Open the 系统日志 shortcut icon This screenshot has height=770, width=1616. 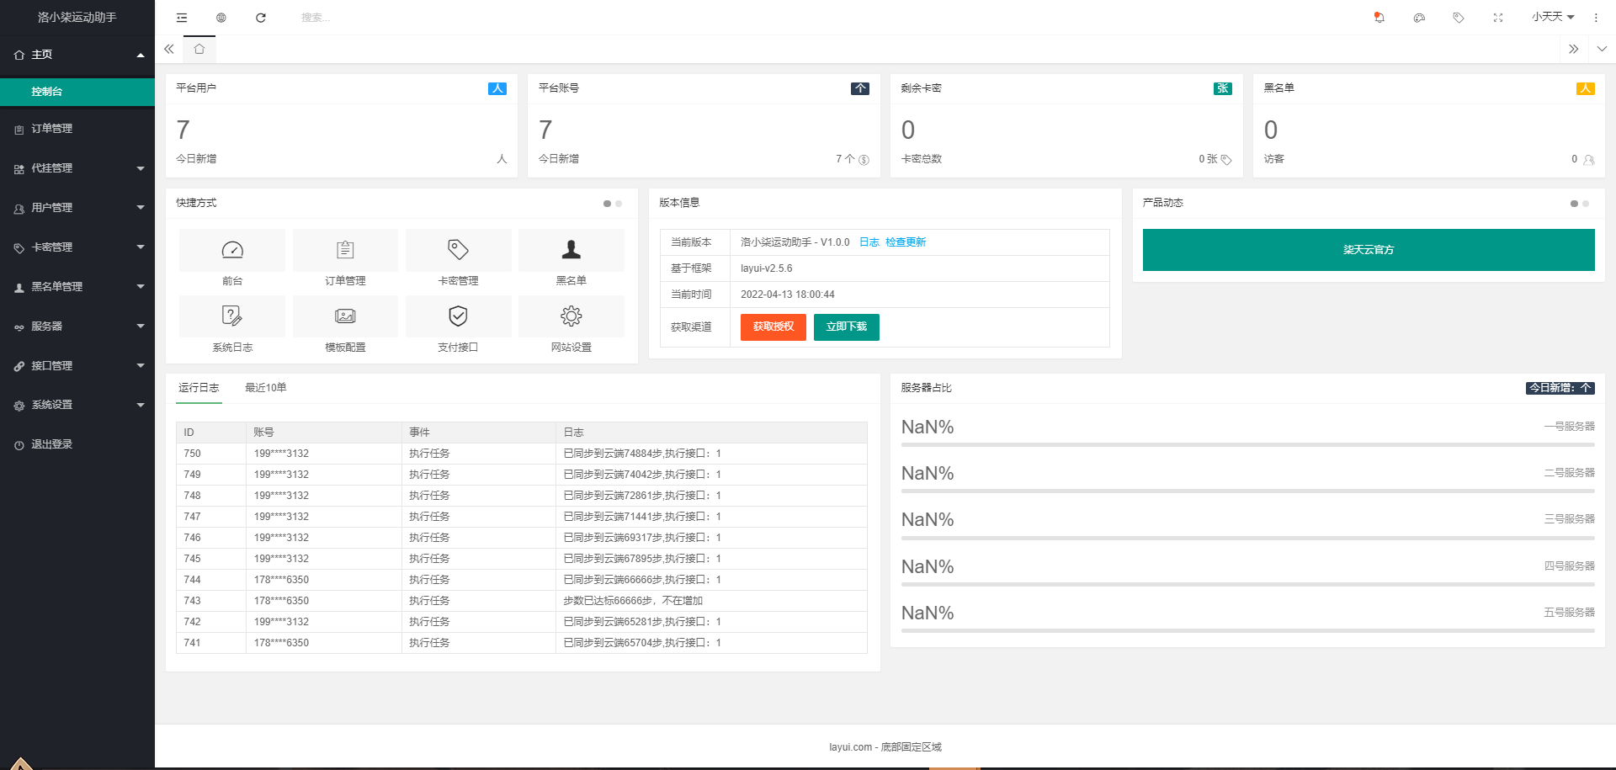pos(232,316)
